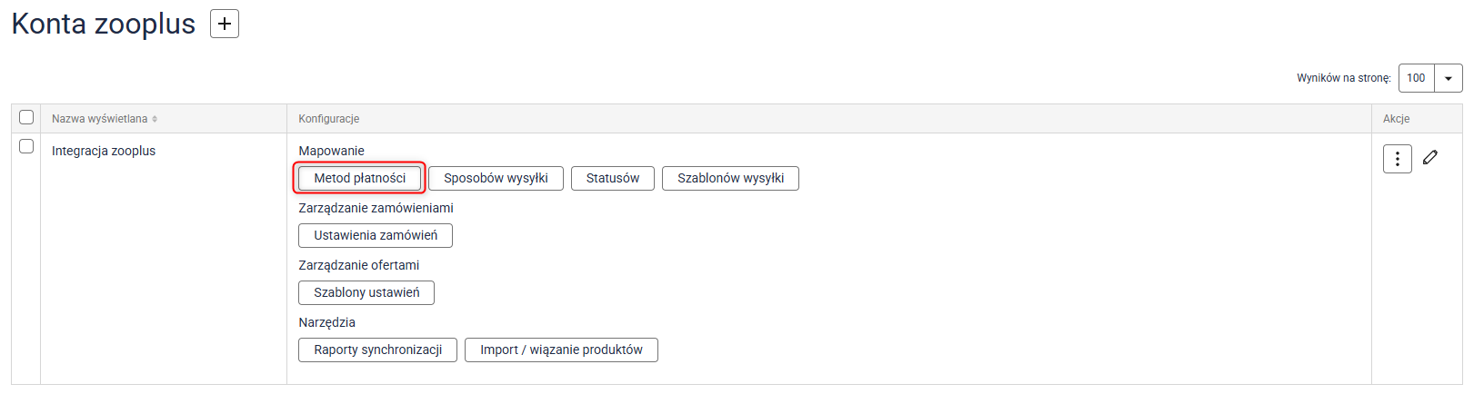Click Import / wiązanie produktów button
Screen dimensions: 1474x394
click(561, 350)
